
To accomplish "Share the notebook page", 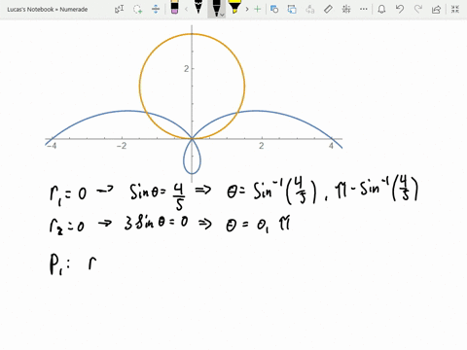I will (437, 9).
